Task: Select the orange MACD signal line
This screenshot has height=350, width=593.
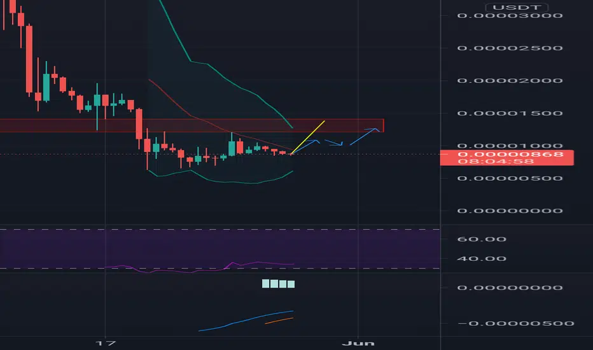Action: tap(279, 321)
